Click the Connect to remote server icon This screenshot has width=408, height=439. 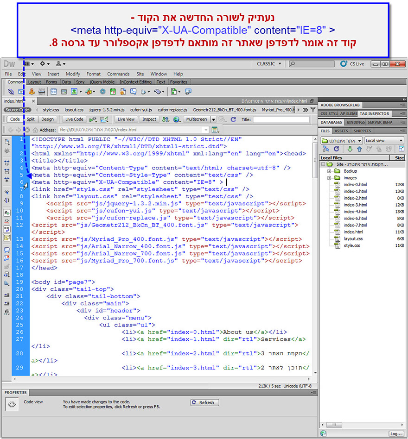click(x=326, y=149)
